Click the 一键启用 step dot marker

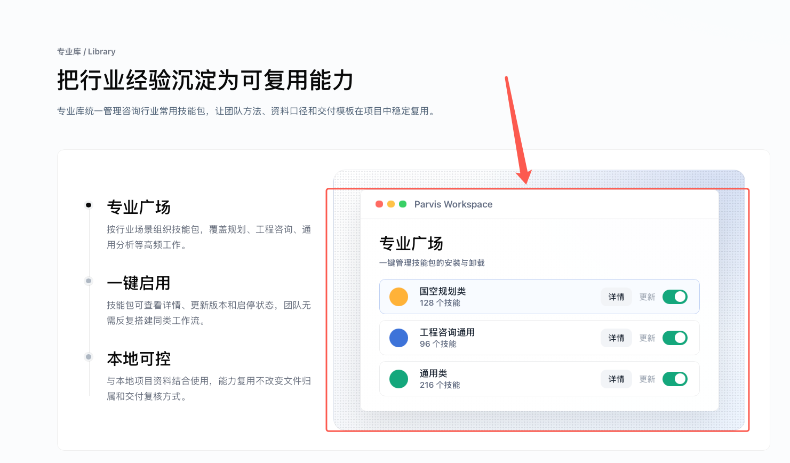point(89,281)
